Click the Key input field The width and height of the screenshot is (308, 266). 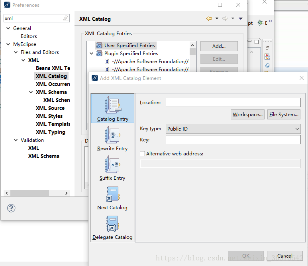(x=233, y=140)
